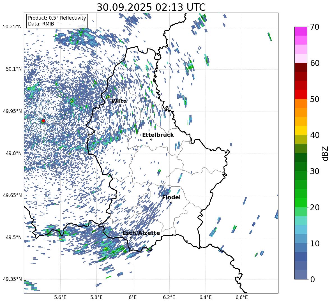The image size is (332, 303).
Task: Click the 50.25°N latitude tick label
Action: (x=12, y=27)
